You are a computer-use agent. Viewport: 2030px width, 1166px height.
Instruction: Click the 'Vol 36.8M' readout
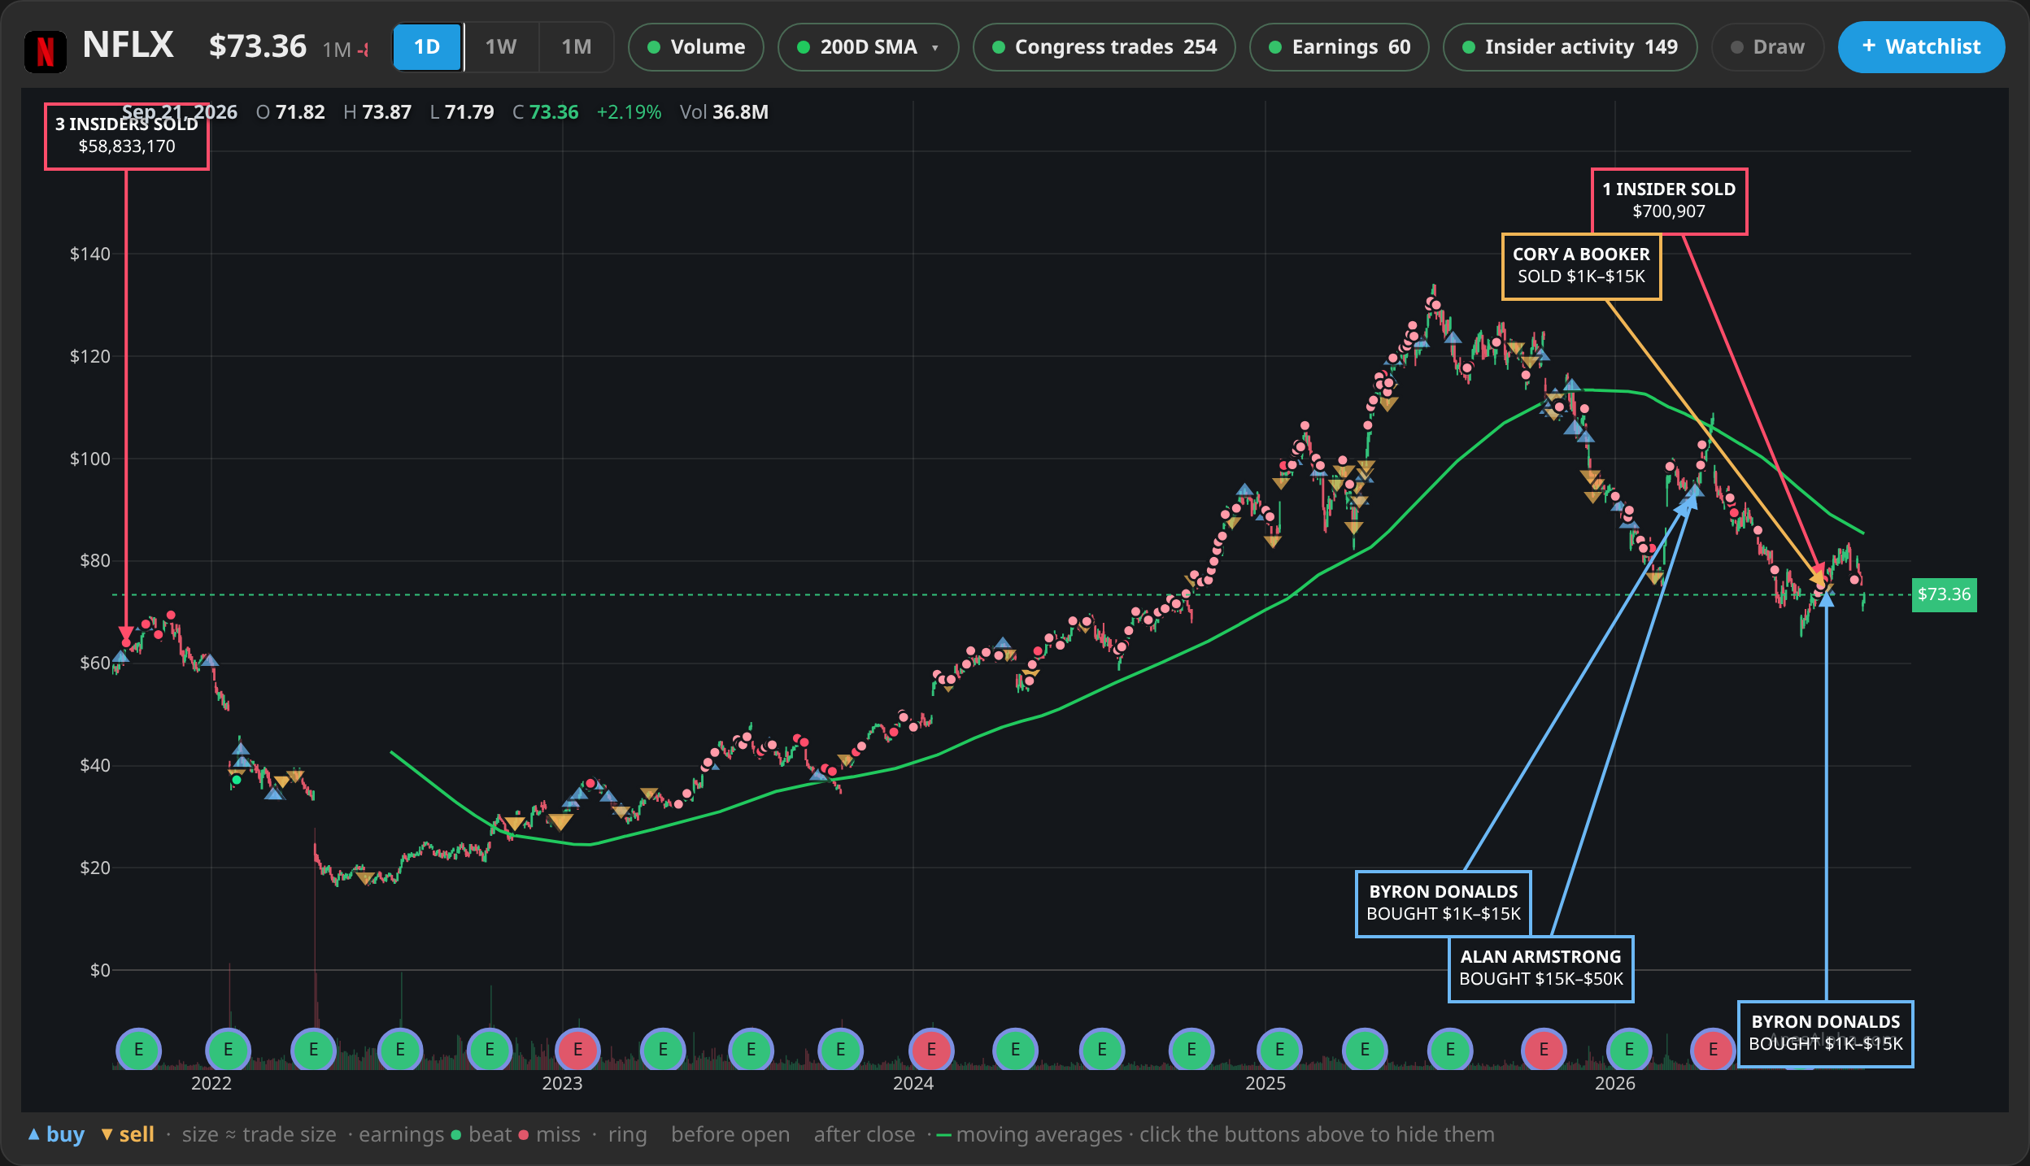[724, 112]
